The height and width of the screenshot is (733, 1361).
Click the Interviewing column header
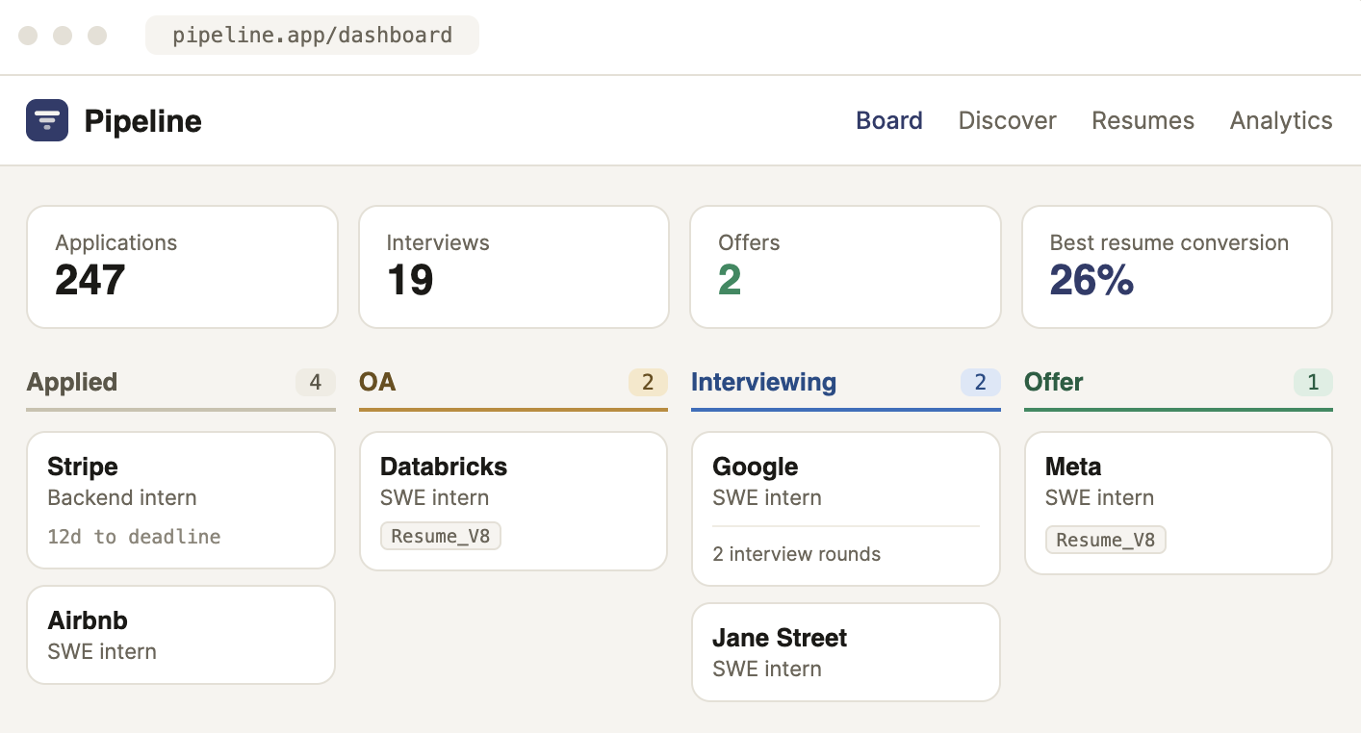click(763, 382)
